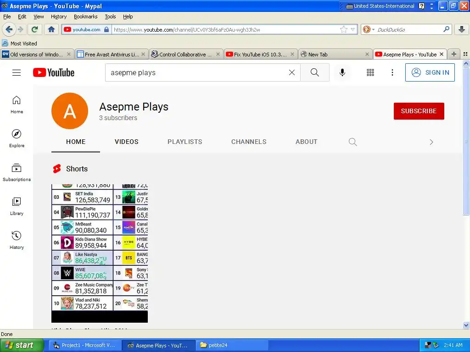Click the browser Back arrow button
The height and width of the screenshot is (352, 470).
[x=9, y=29]
